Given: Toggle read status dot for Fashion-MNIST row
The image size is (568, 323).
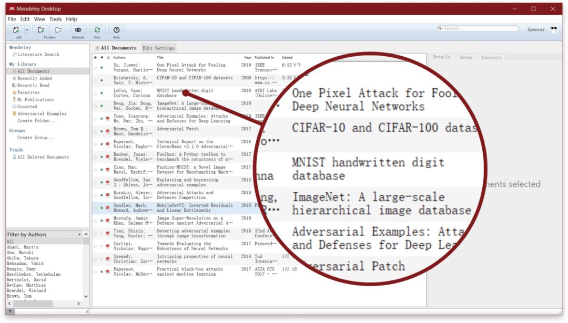Looking at the screenshot, I should [x=102, y=170].
